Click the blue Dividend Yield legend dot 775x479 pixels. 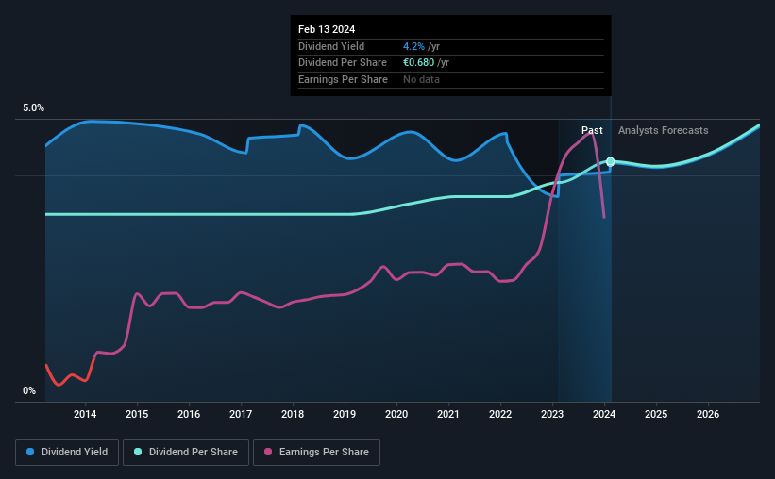pos(30,452)
